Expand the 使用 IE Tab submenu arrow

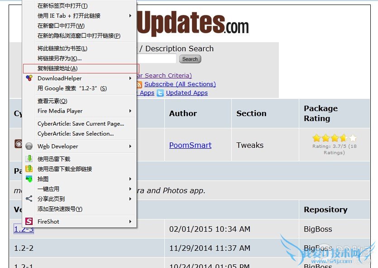point(130,16)
